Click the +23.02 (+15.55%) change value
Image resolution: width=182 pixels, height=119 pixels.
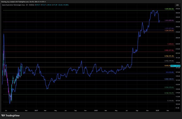point(63,5)
